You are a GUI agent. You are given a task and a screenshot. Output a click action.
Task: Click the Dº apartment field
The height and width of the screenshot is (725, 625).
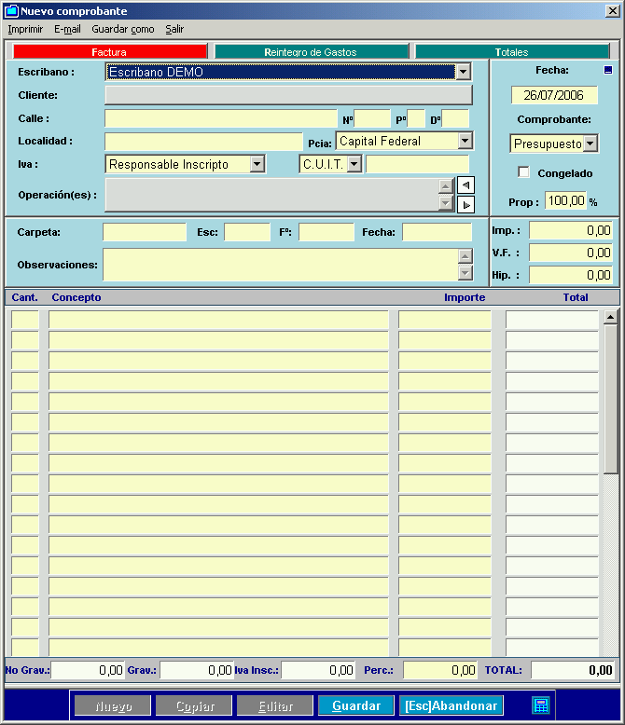click(455, 118)
